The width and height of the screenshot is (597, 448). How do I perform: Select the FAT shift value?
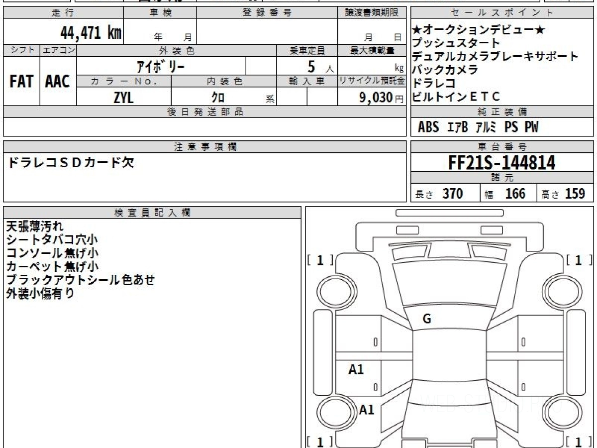pos(21,82)
